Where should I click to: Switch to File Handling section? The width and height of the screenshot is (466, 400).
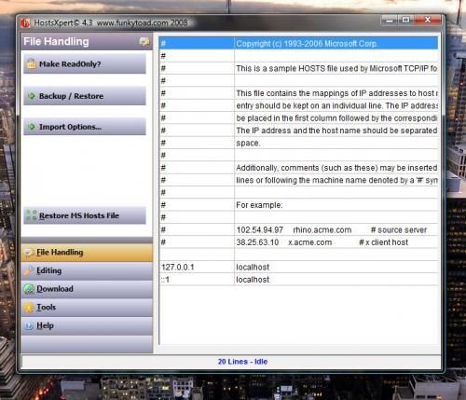click(x=87, y=253)
